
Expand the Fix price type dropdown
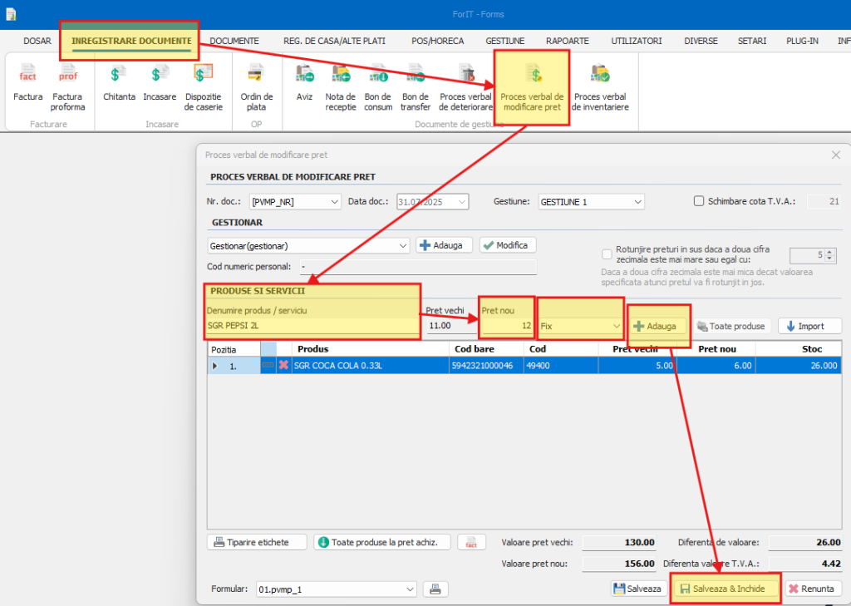click(616, 326)
